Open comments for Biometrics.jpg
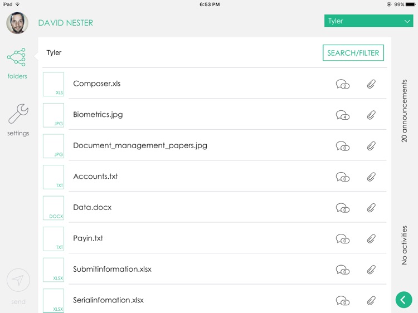Viewport: 418px width, 313px height. 343,115
